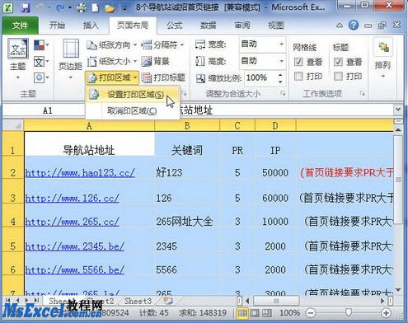Click the Insert Worksheet tab icon
408x323 pixels.
click(x=168, y=301)
